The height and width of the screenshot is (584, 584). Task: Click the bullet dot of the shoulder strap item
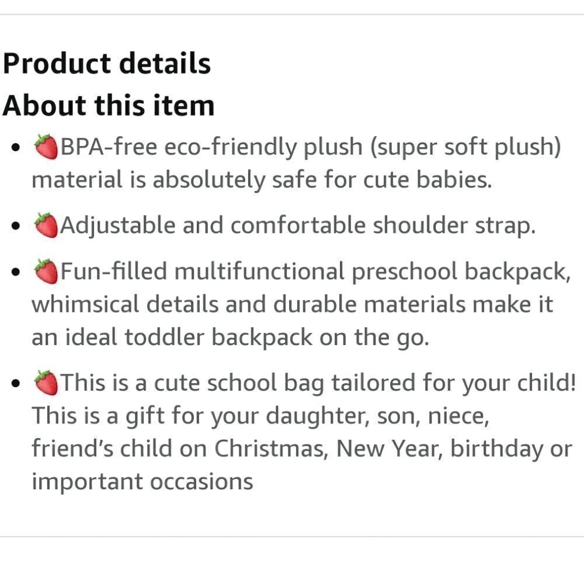tap(15, 226)
